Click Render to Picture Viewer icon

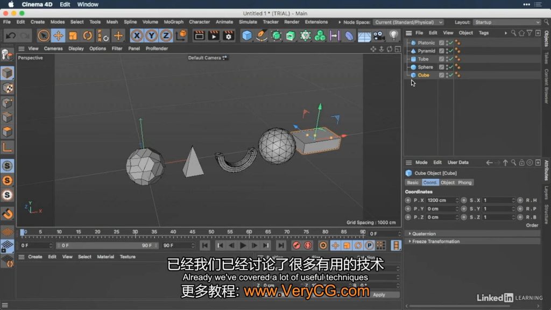point(214,36)
